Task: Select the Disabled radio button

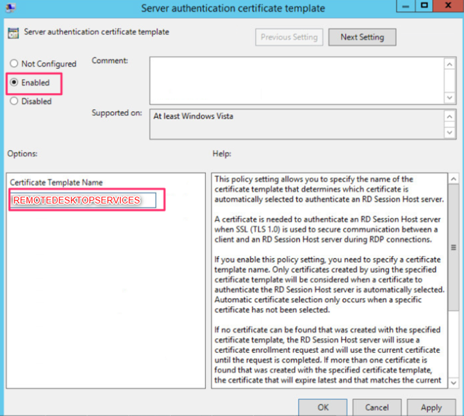Action: click(14, 101)
